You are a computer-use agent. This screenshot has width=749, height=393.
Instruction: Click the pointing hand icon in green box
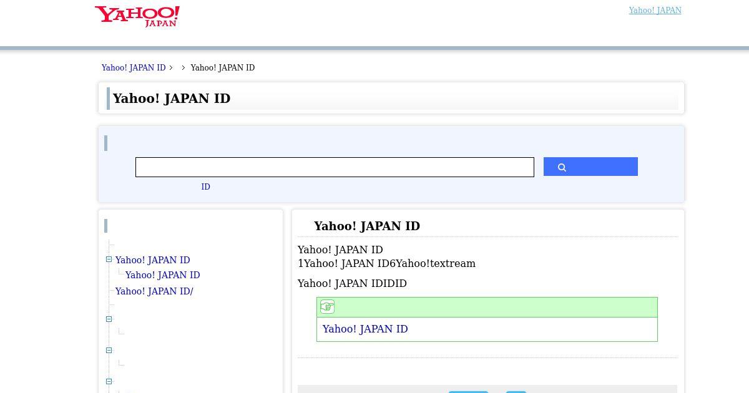click(327, 307)
